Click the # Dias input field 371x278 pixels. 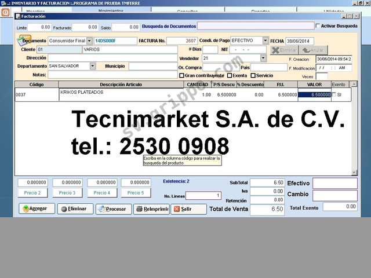click(210, 49)
